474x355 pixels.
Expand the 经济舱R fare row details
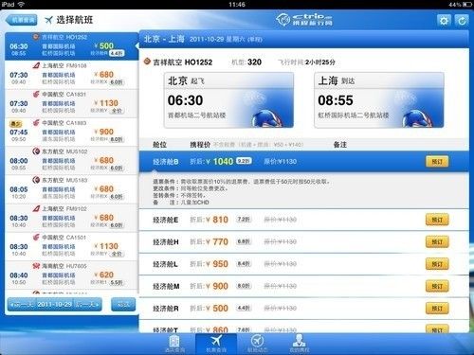(304, 309)
